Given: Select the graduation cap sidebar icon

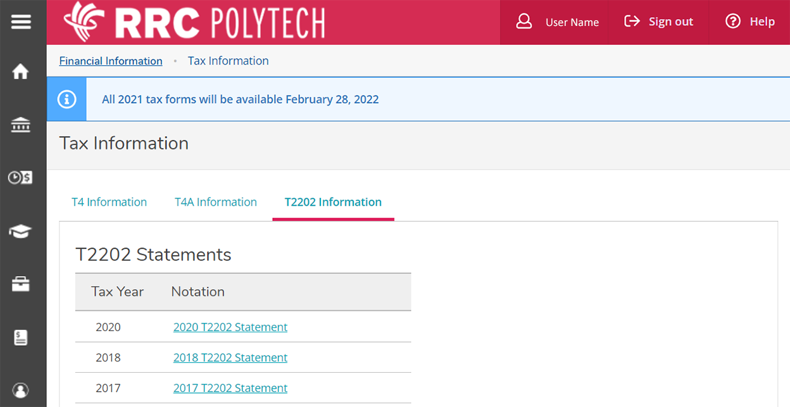Looking at the screenshot, I should click(21, 232).
